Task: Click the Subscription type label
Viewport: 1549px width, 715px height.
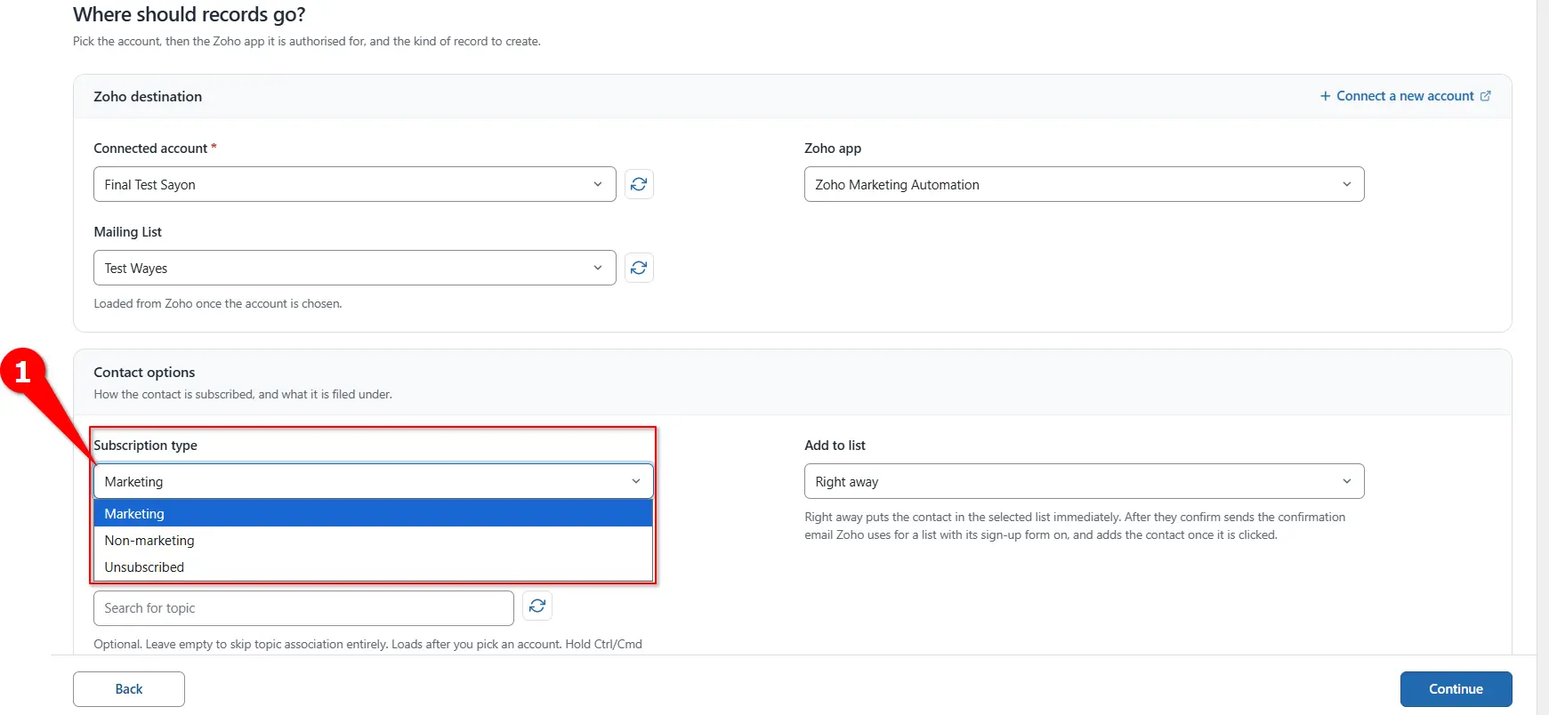Action: (146, 445)
